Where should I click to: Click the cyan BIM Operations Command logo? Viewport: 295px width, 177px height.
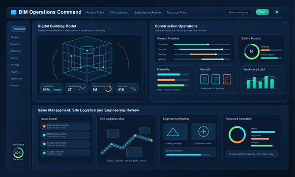point(14,12)
